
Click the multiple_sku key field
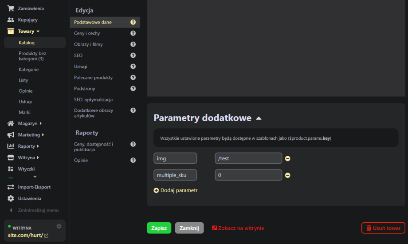[175, 175]
